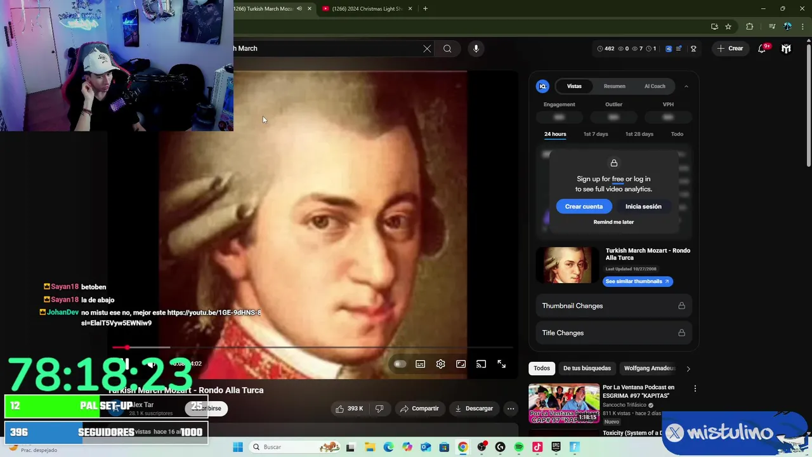This screenshot has height=457, width=812.
Task: Open video player settings gear
Action: 440,364
